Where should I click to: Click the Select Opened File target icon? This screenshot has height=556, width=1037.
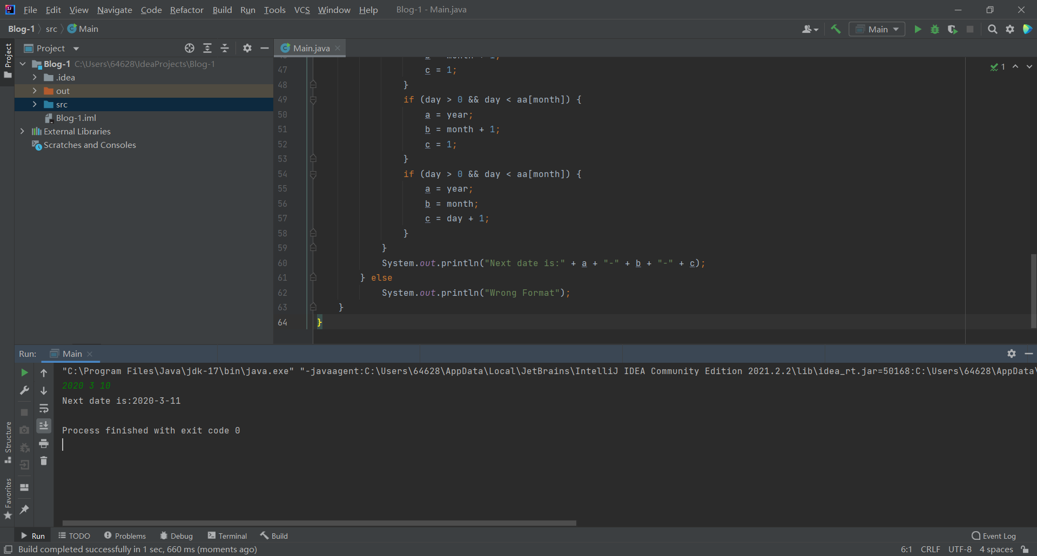pos(189,48)
